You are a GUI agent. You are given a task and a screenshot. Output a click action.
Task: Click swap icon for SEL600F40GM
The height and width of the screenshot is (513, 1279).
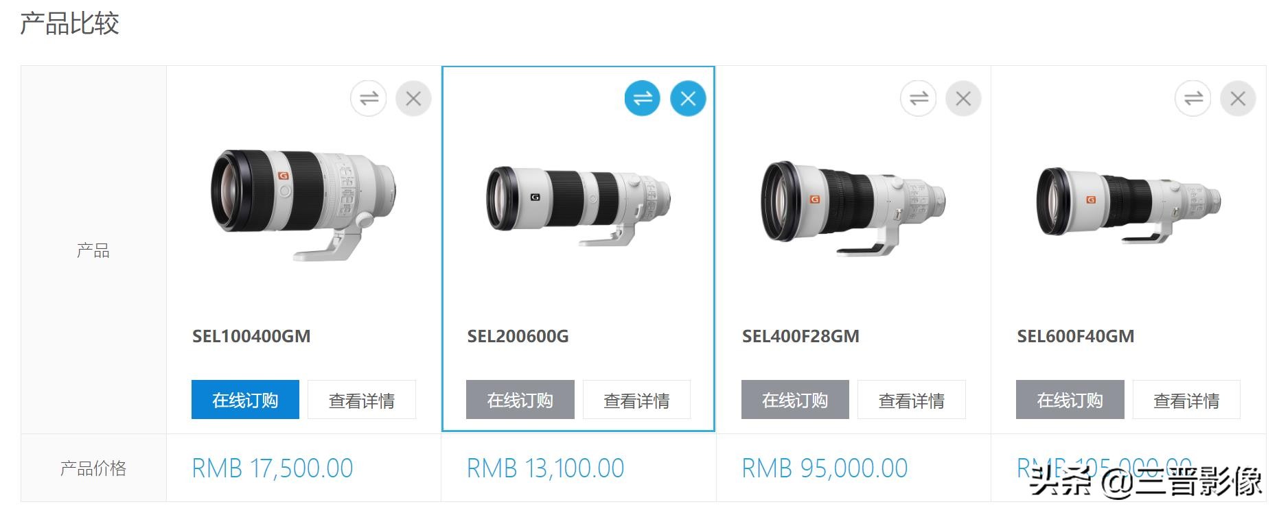1193,99
